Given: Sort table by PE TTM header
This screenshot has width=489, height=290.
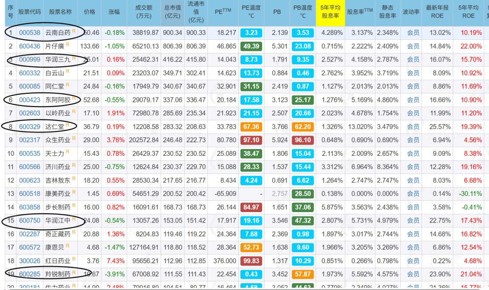Looking at the screenshot, I should tap(223, 13).
